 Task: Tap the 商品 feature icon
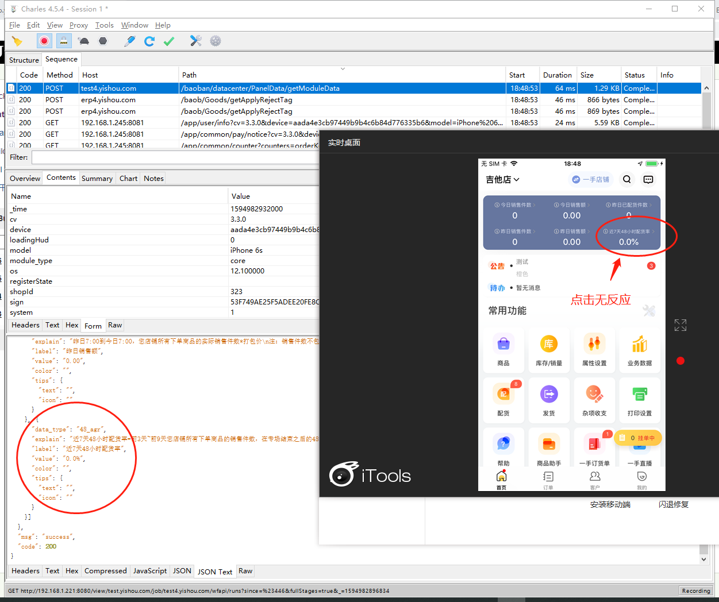pyautogui.click(x=503, y=349)
